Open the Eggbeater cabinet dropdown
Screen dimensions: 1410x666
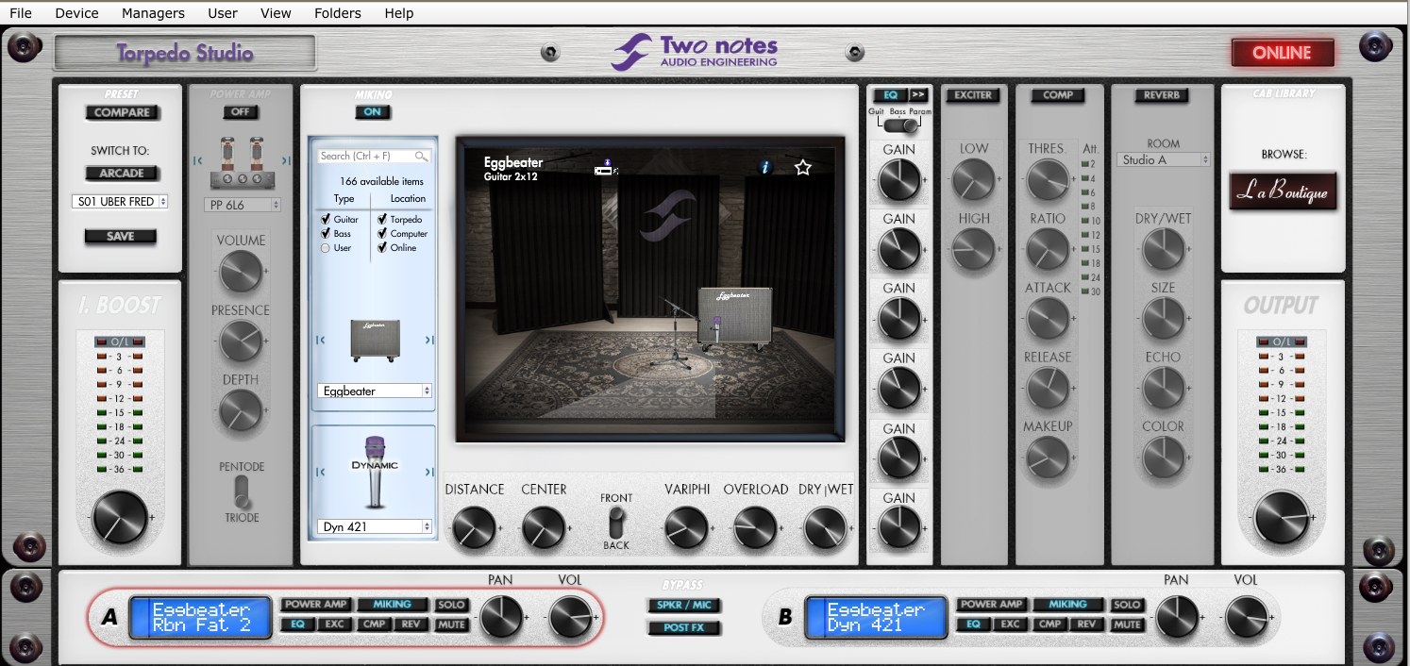coord(375,391)
